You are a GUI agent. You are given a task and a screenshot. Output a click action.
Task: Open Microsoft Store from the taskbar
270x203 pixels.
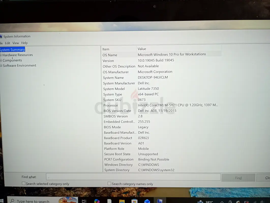[x=134, y=201]
